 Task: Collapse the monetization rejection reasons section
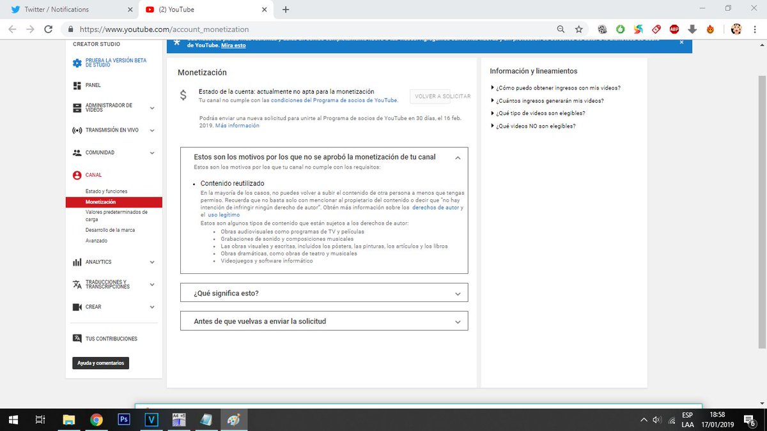pyautogui.click(x=458, y=157)
